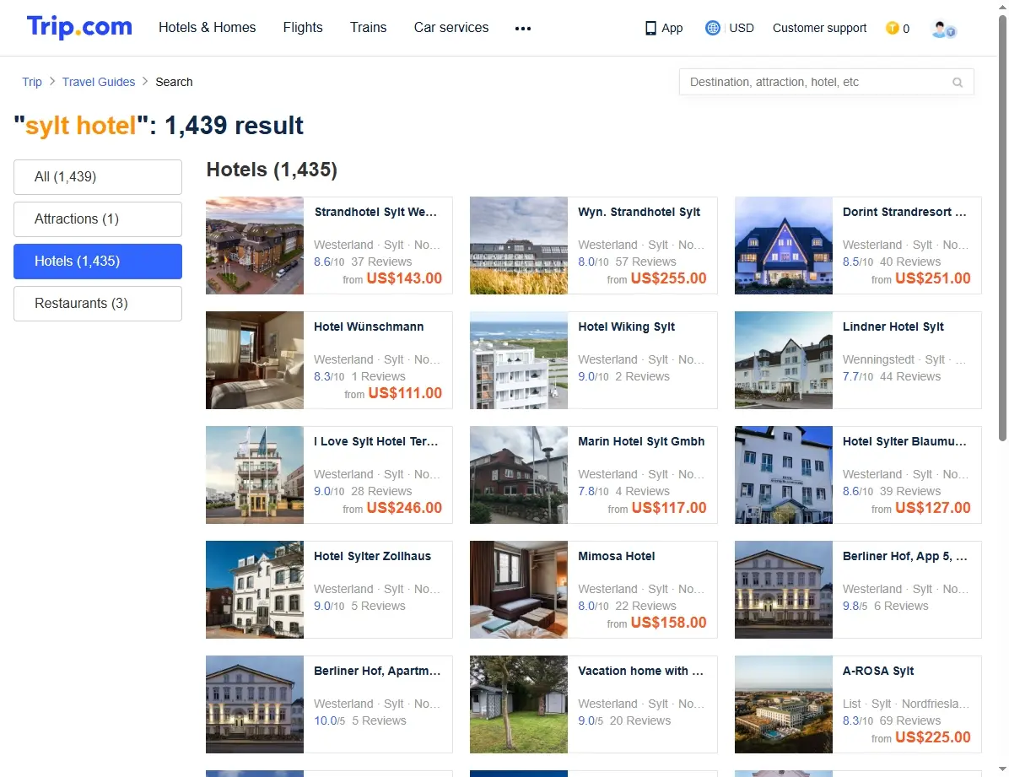Click Wyn. Strandhotel Sylt title
The image size is (1009, 777).
tap(639, 213)
